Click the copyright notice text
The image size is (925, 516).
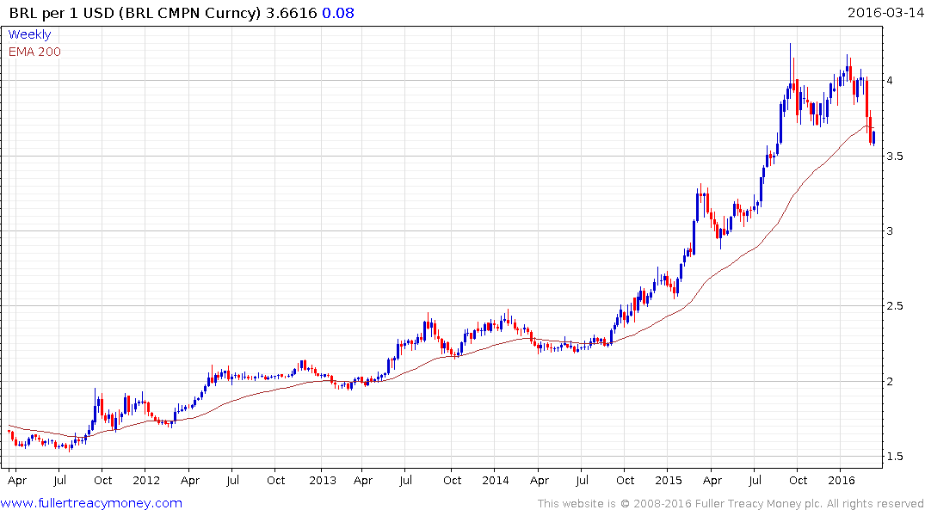[731, 504]
